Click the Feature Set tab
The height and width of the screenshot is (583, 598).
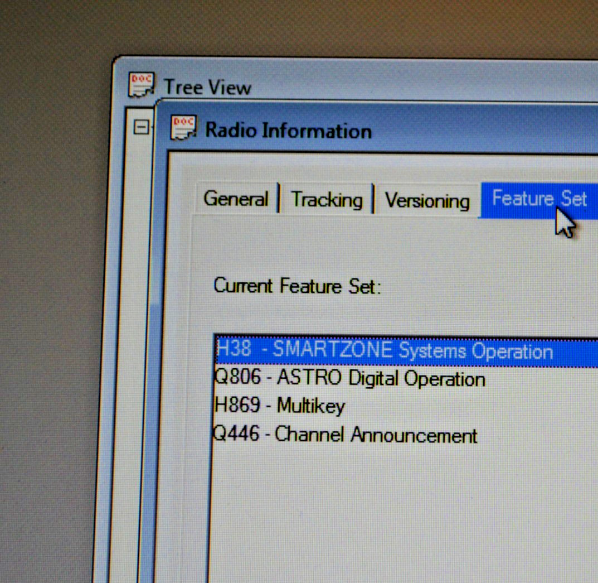tap(539, 200)
